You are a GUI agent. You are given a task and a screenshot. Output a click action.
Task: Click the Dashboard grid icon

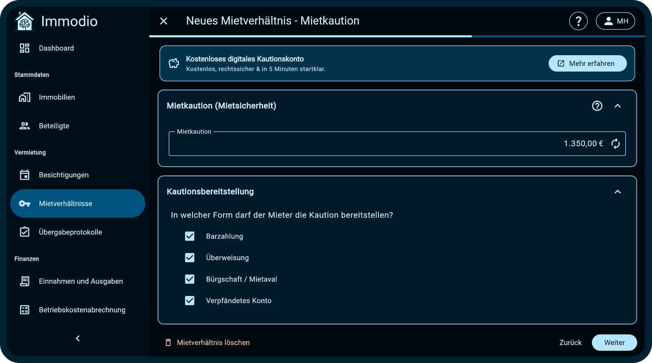pos(24,48)
